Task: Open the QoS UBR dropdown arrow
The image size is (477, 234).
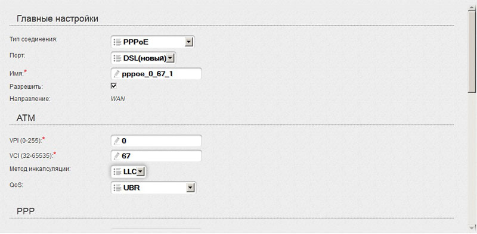Action: [190, 188]
